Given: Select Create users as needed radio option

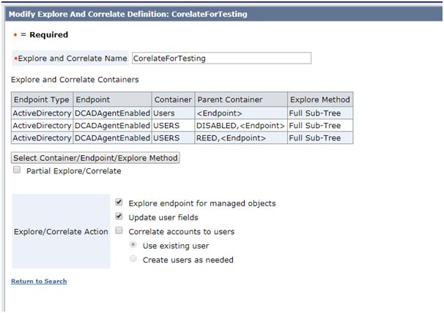Looking at the screenshot, I should point(133,259).
